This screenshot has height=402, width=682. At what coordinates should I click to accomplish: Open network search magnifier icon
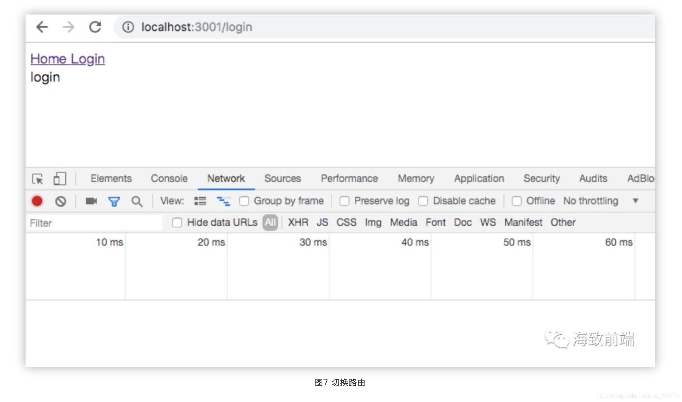coord(137,201)
